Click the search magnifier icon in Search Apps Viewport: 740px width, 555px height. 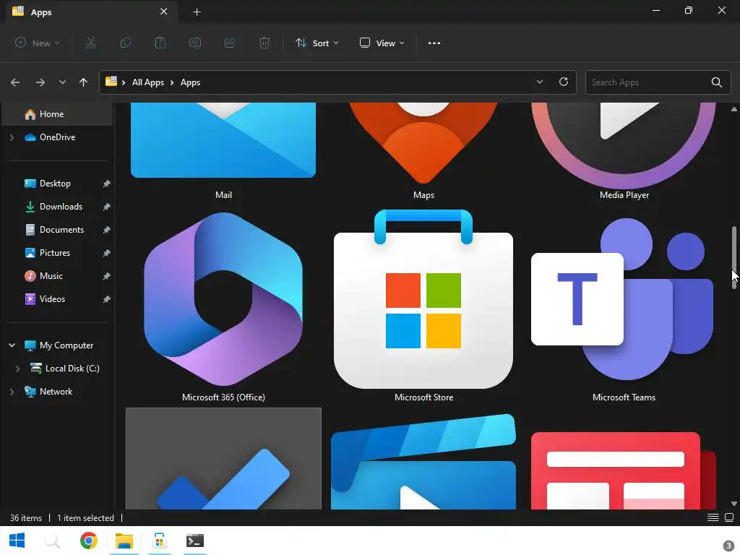pos(716,82)
